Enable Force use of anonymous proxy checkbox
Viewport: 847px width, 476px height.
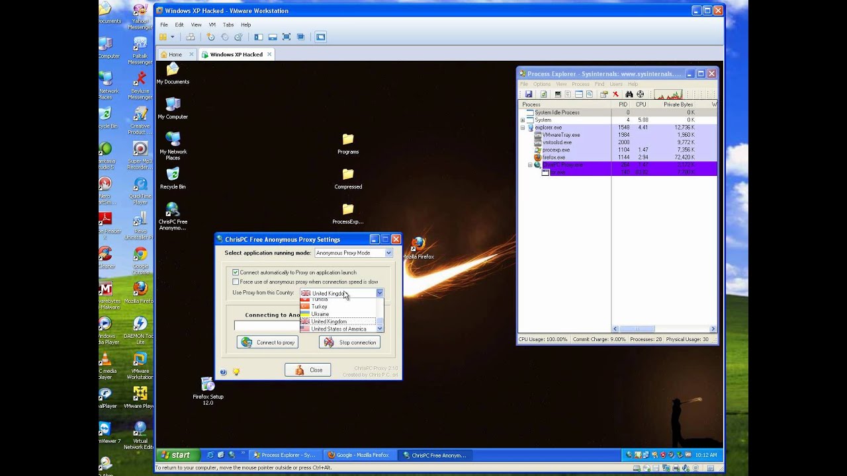[236, 282]
